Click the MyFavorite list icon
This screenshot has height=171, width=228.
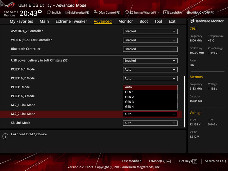[x=67, y=12]
